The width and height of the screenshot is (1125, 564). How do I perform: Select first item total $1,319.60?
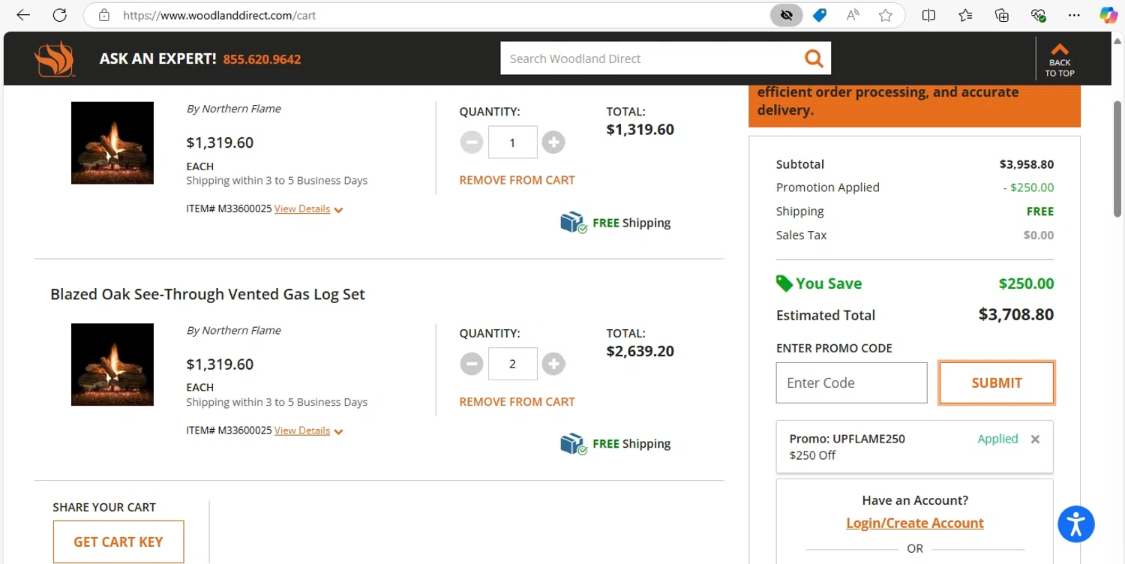[640, 129]
